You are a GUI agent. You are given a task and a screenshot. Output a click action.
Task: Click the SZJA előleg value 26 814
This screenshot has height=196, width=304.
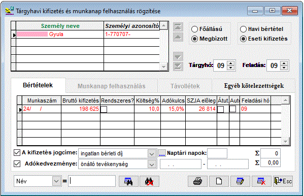click(201, 109)
